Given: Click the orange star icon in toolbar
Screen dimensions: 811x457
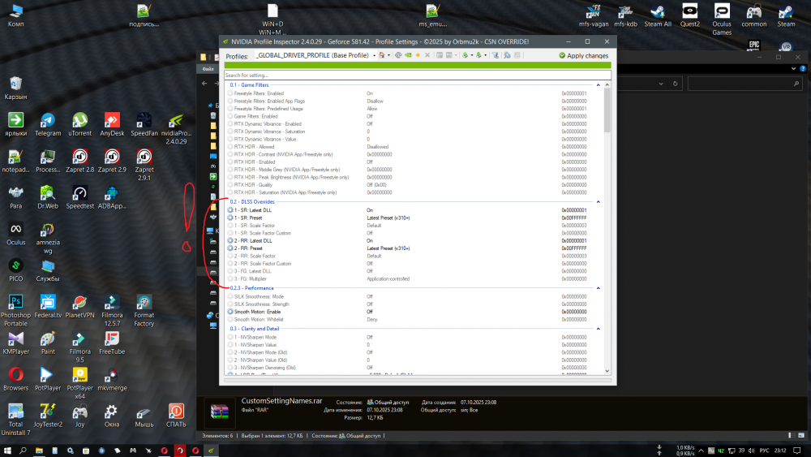Looking at the screenshot, I should coord(418,55).
